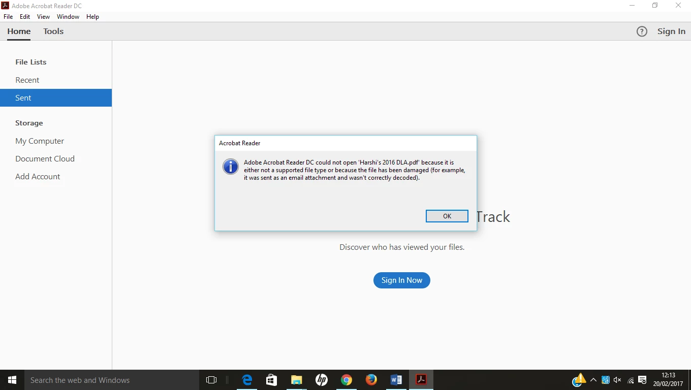This screenshot has width=691, height=390.
Task: Click the Acrobat Reader dialog title bar
Action: point(345,143)
